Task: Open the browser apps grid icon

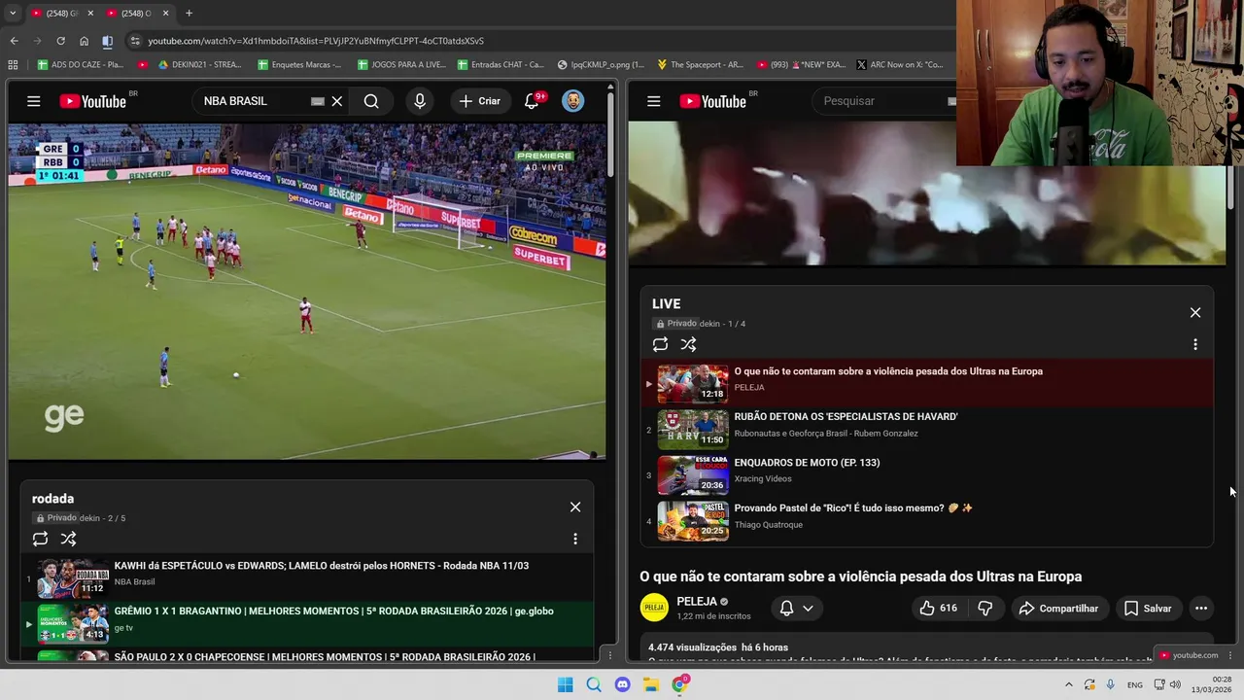Action: coord(13,65)
